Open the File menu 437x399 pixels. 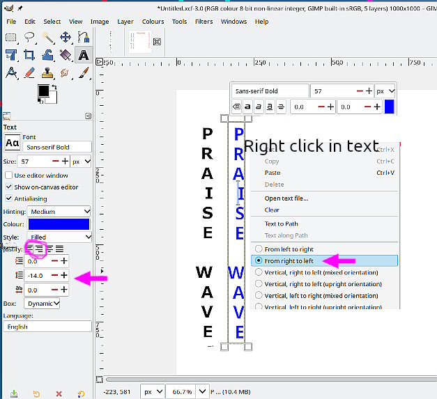[x=11, y=22]
